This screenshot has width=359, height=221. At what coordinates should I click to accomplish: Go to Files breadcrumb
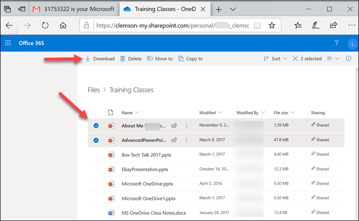coord(94,90)
